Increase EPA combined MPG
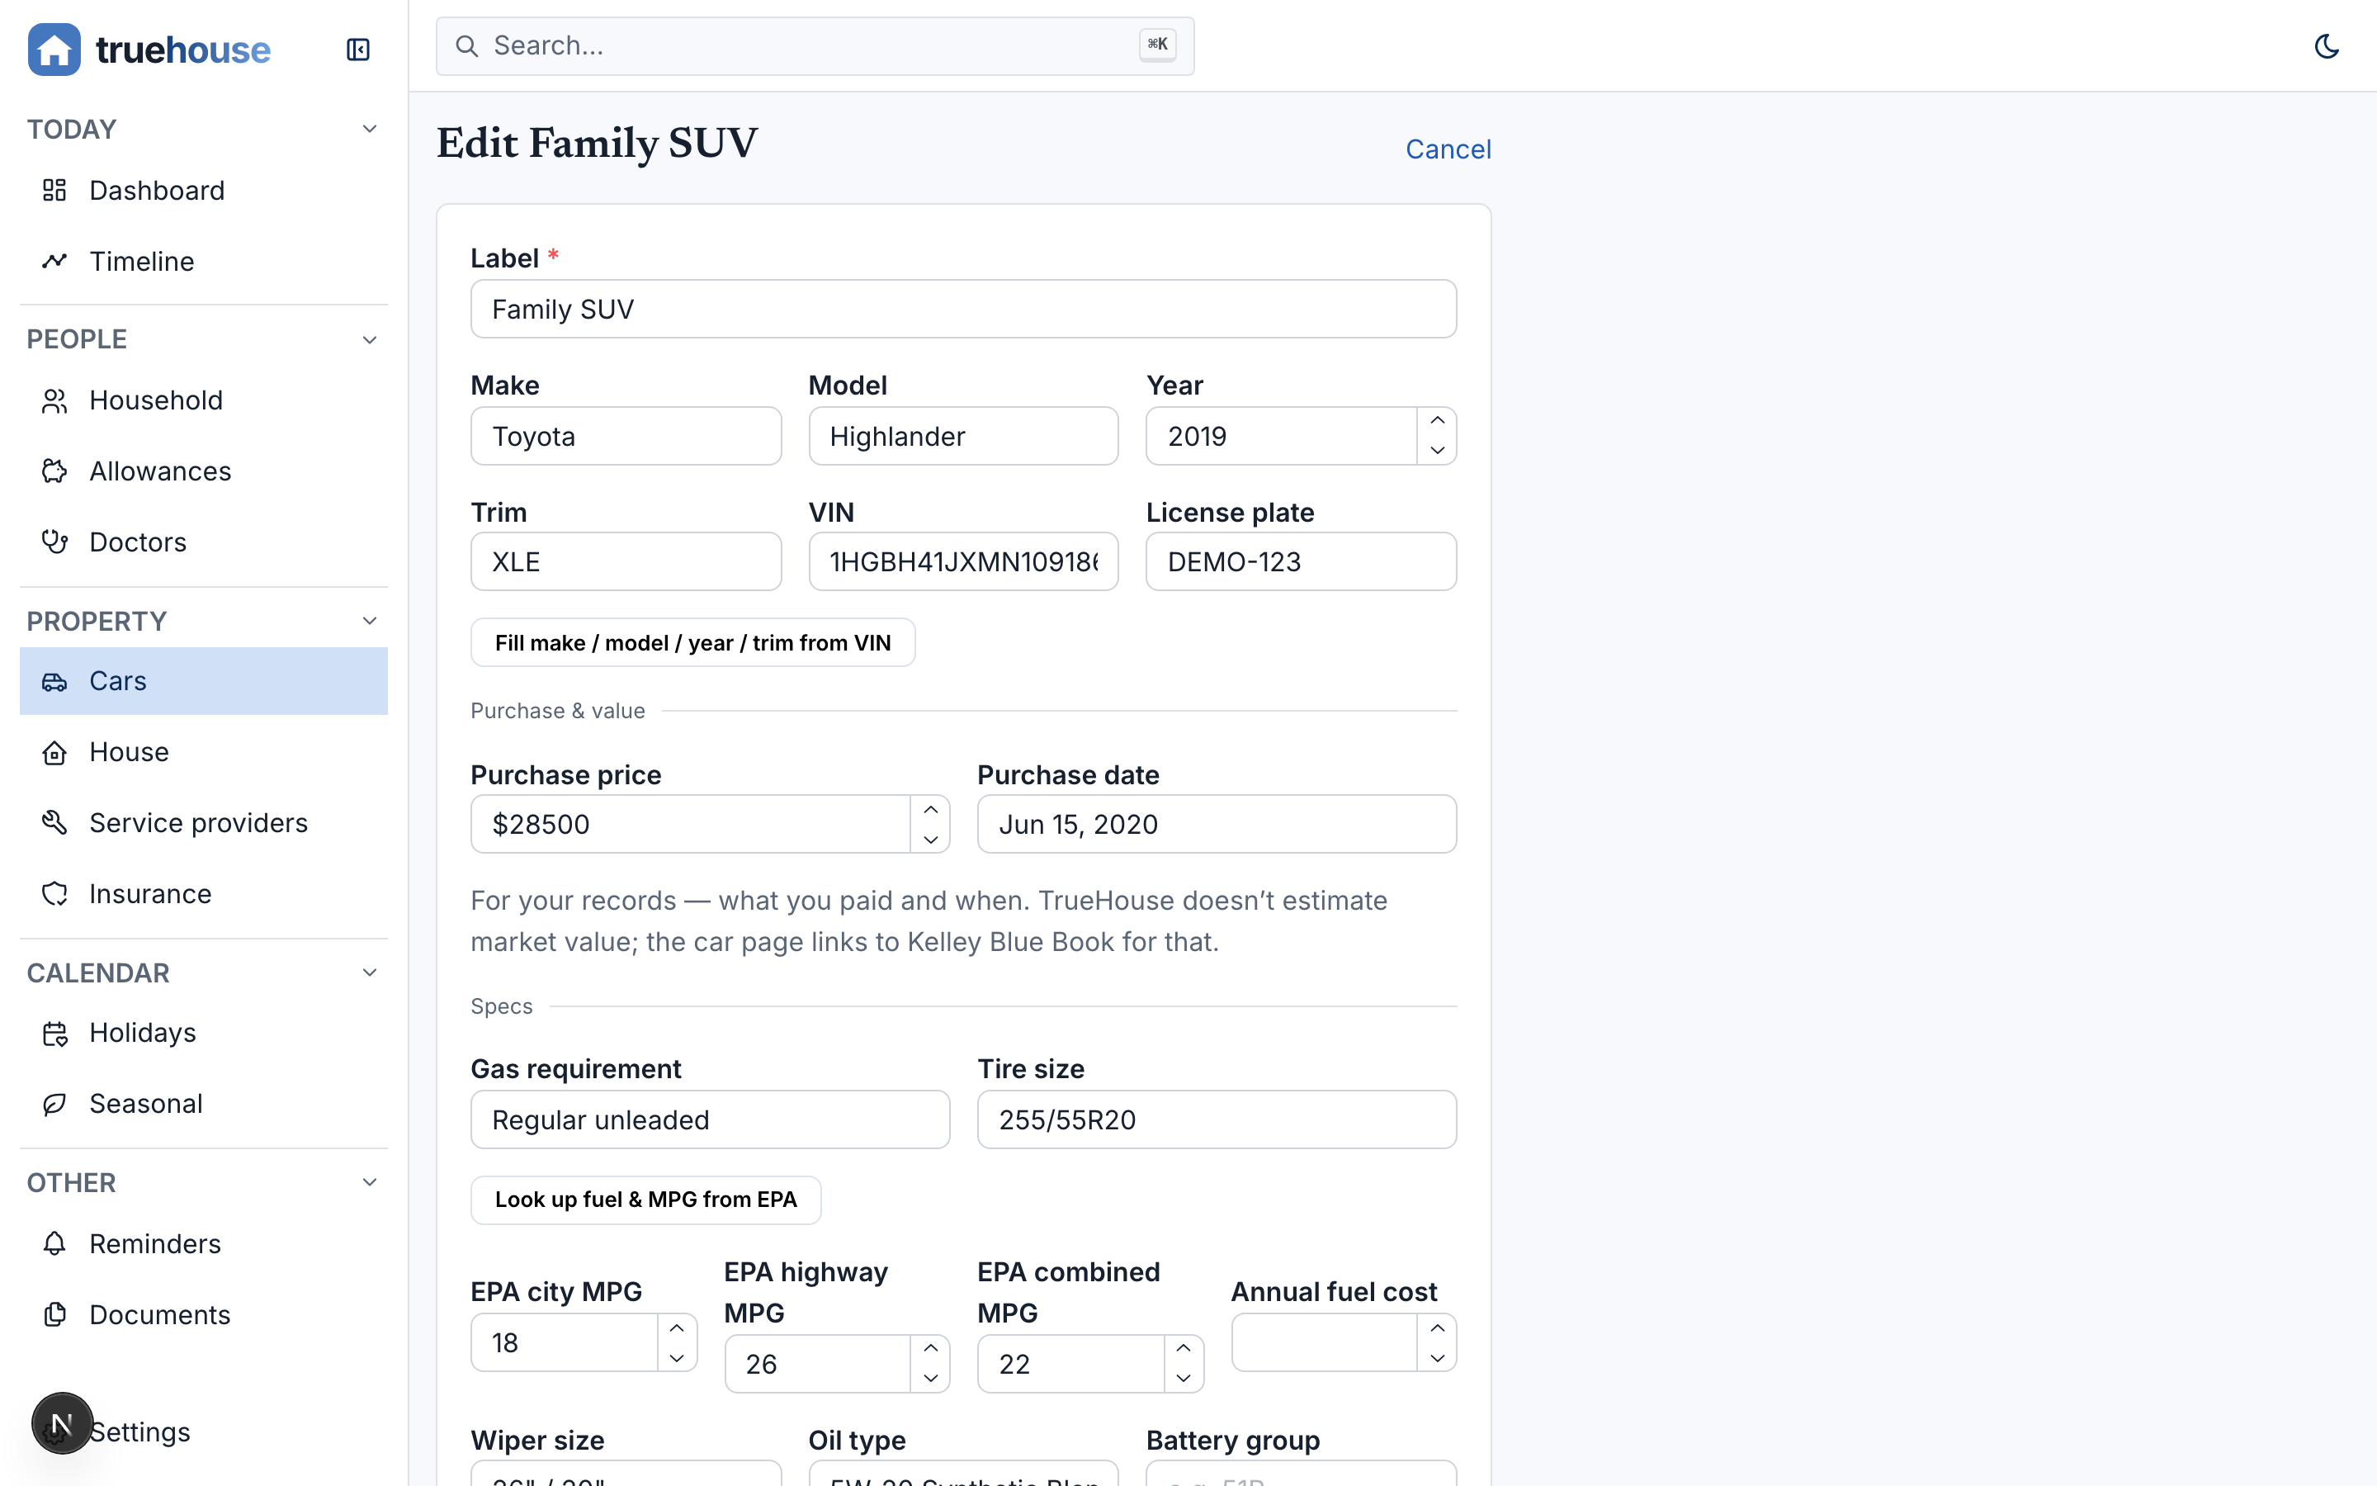2377x1486 pixels. [1184, 1350]
